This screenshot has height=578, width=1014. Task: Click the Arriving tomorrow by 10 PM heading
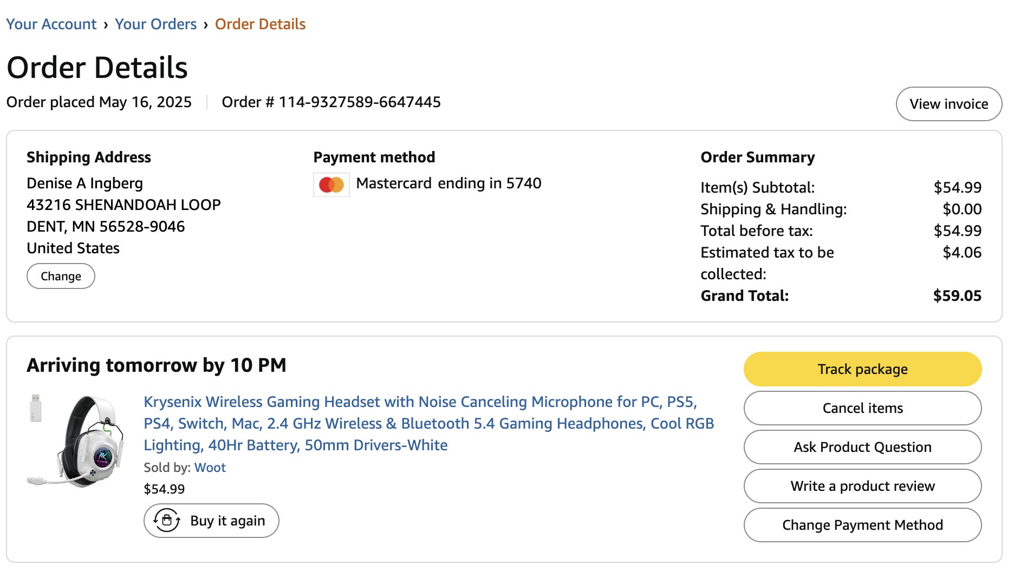tap(157, 365)
